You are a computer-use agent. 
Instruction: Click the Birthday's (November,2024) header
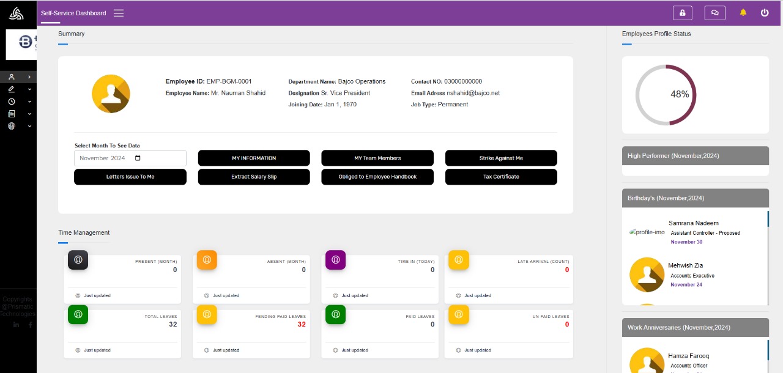(x=696, y=198)
